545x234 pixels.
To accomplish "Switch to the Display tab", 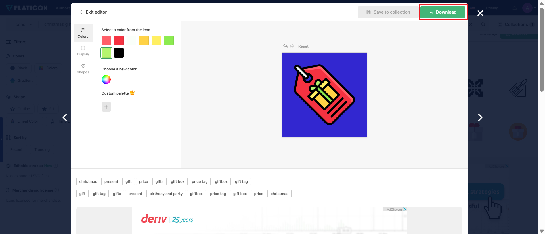I will click(83, 51).
